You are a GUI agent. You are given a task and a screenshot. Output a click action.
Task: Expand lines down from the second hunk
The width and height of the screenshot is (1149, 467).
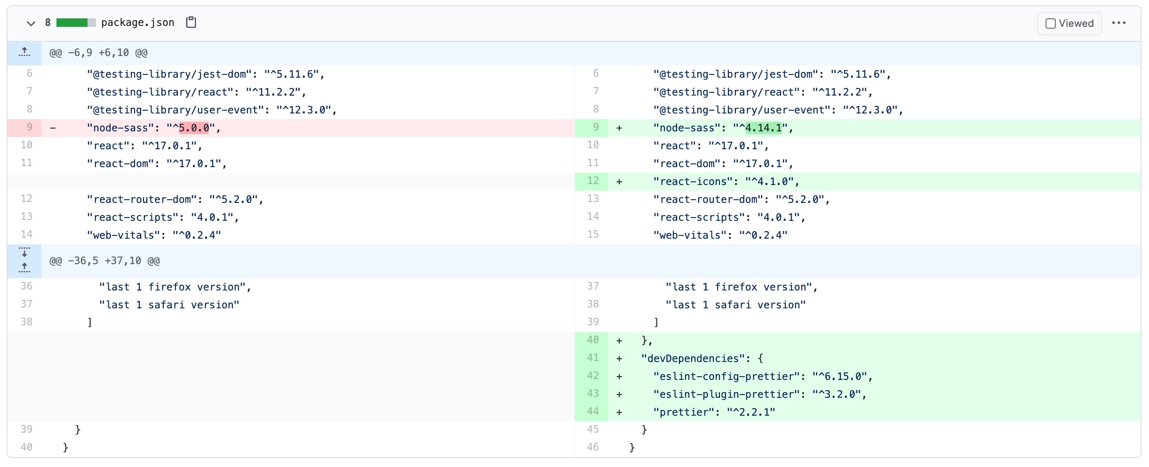click(24, 252)
